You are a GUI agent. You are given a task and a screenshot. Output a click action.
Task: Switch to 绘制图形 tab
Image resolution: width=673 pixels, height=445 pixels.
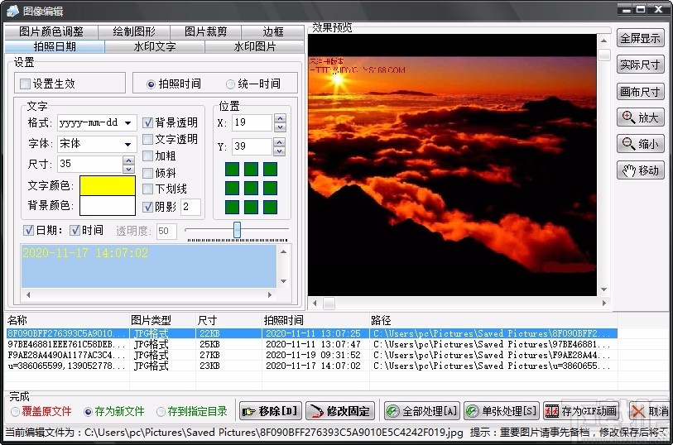[134, 31]
